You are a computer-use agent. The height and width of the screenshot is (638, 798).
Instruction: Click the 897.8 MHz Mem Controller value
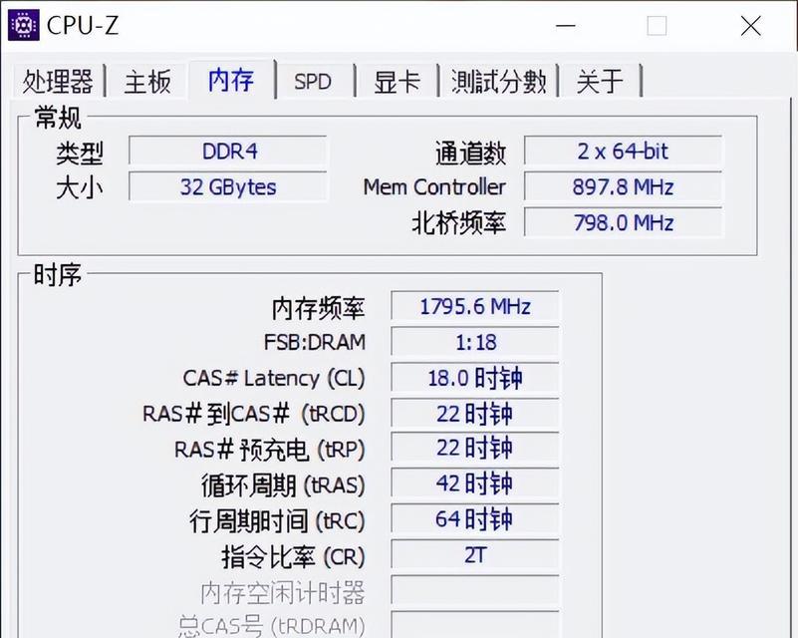[623, 186]
